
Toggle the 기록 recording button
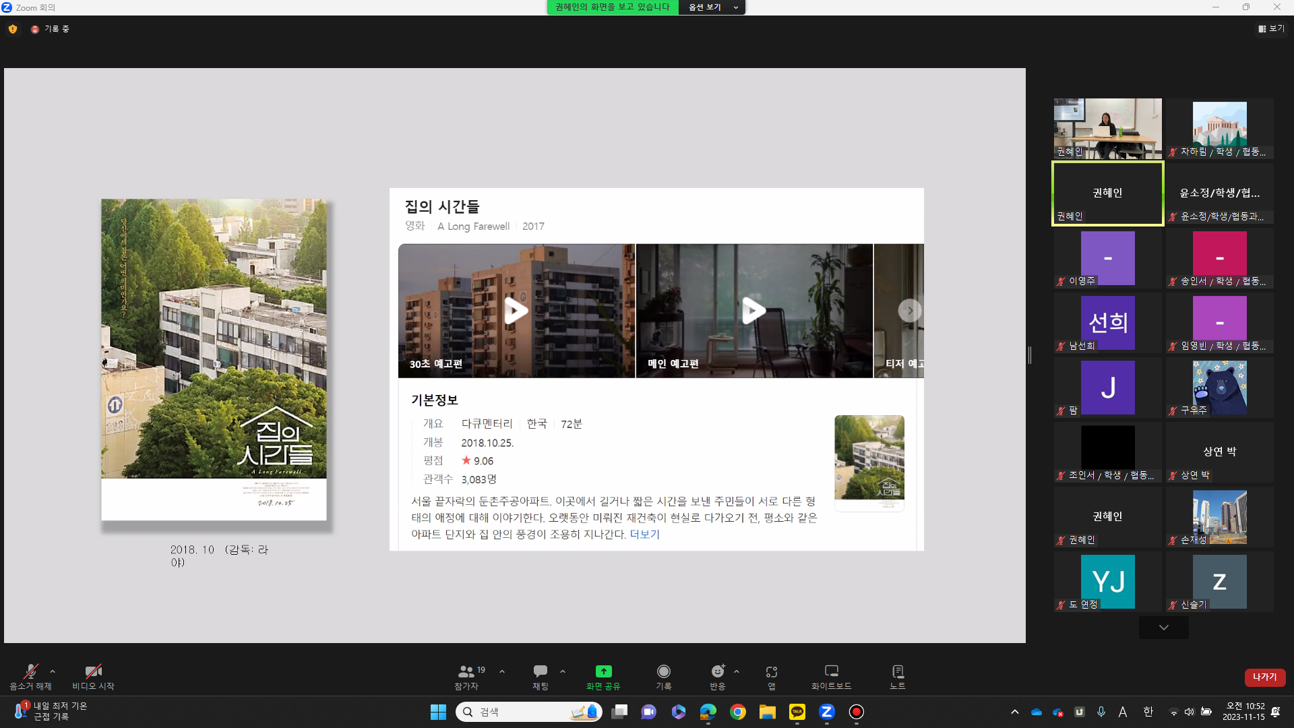pyautogui.click(x=664, y=677)
